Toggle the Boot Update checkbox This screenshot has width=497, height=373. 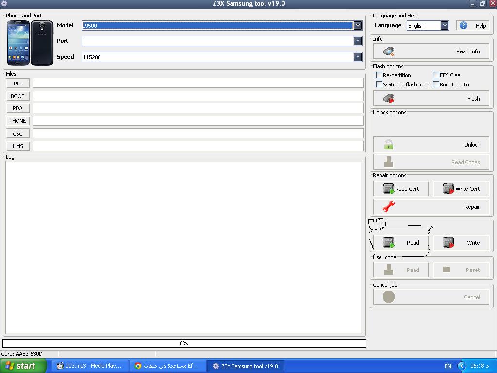[x=436, y=85]
